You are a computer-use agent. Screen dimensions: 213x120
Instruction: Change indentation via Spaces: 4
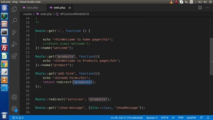152,118
